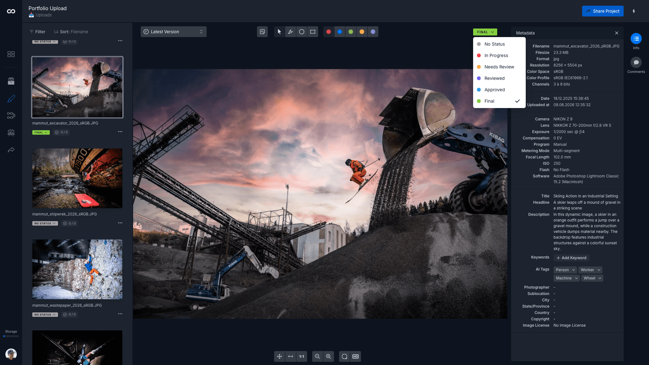The image size is (649, 365).
Task: Pick the green annotation color
Action: [351, 32]
